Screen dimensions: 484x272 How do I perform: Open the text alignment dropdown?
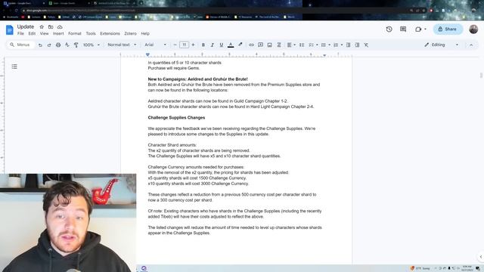(291, 45)
